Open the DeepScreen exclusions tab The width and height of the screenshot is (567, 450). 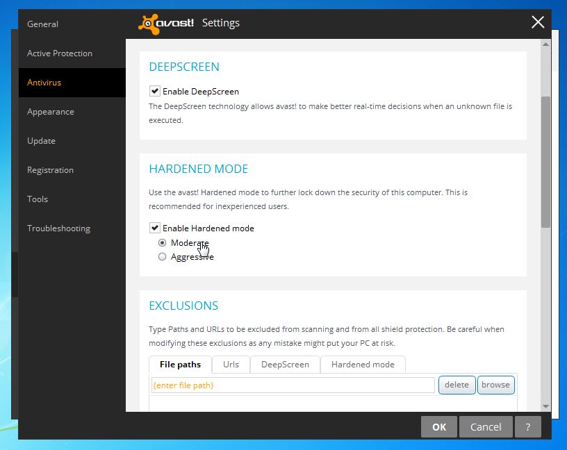[x=285, y=365]
